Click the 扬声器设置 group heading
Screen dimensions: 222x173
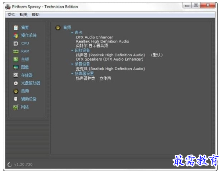click(x=84, y=73)
